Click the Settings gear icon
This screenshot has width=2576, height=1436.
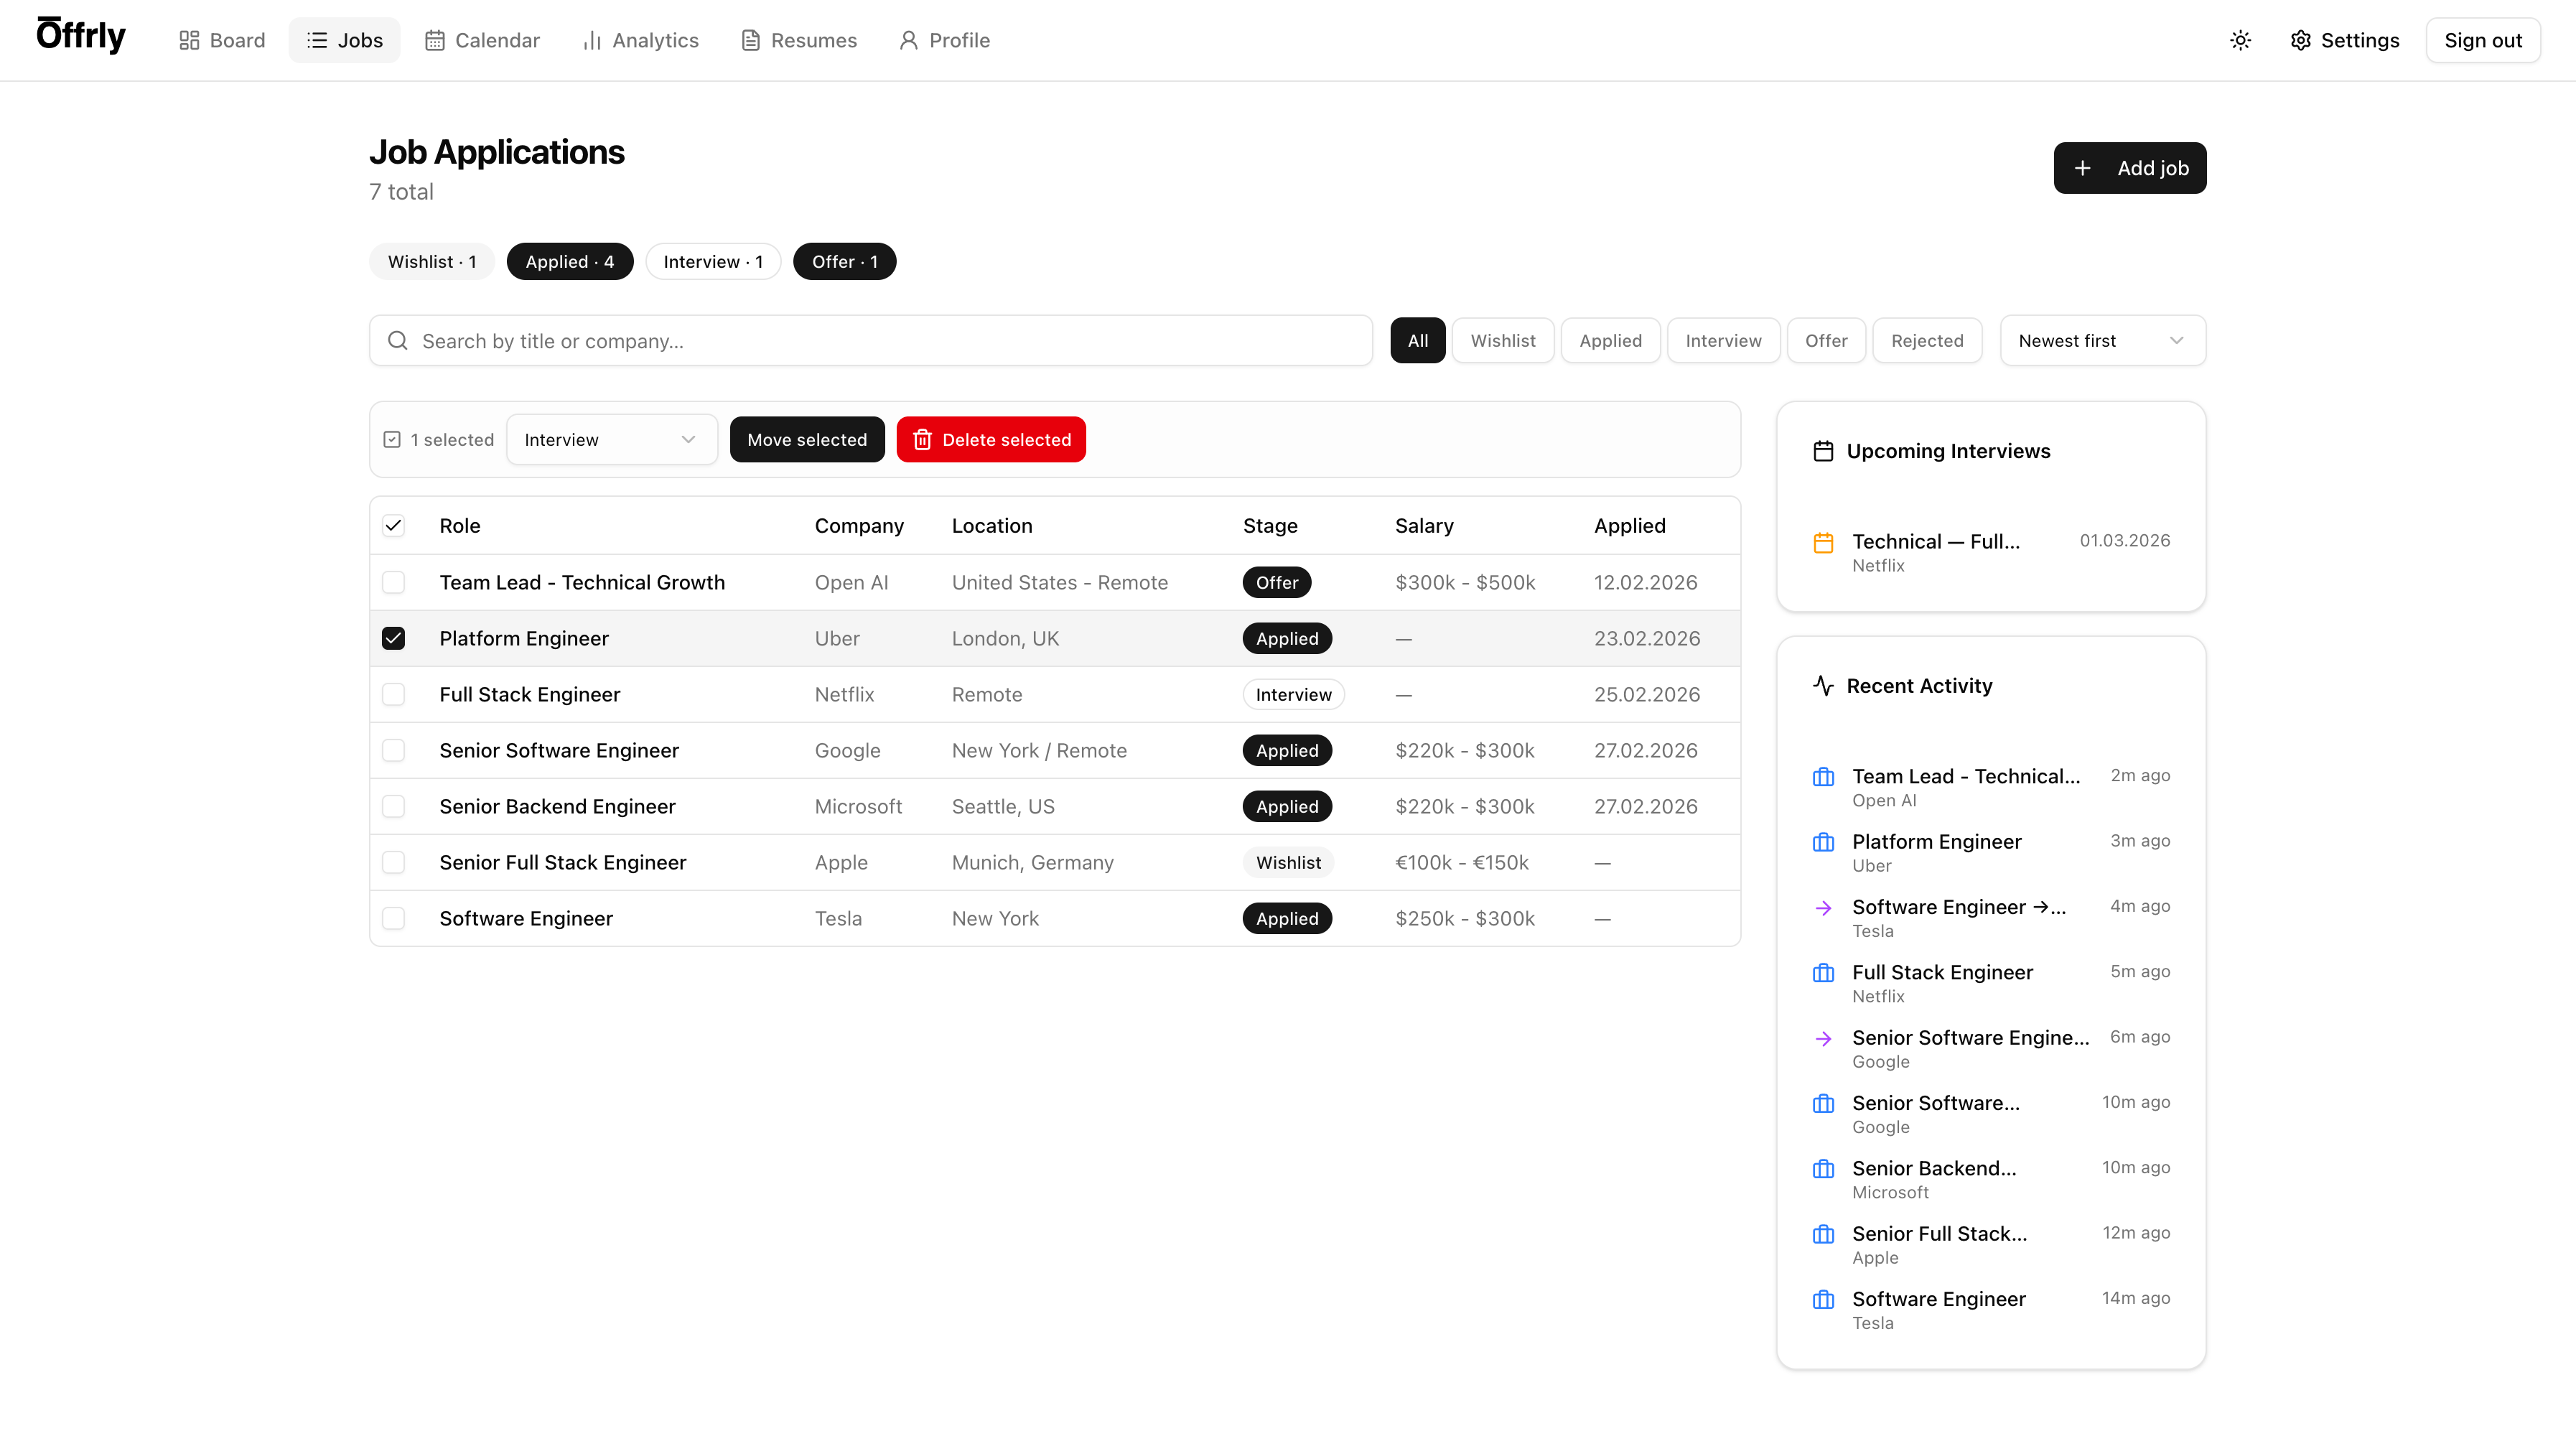[2300, 40]
